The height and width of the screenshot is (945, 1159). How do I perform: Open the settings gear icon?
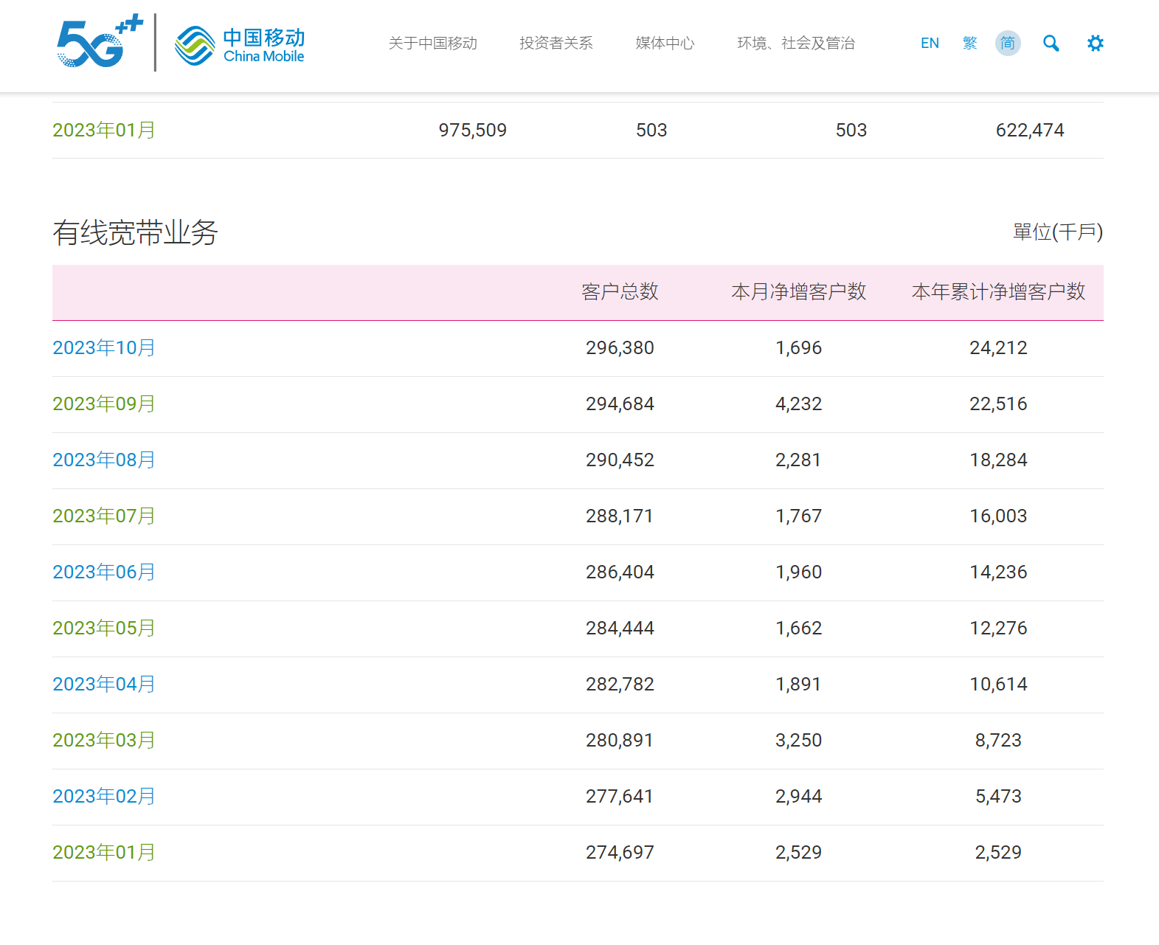1096,44
